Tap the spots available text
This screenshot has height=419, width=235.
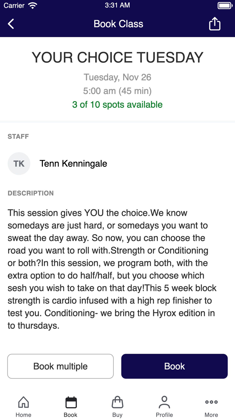[x=117, y=105]
